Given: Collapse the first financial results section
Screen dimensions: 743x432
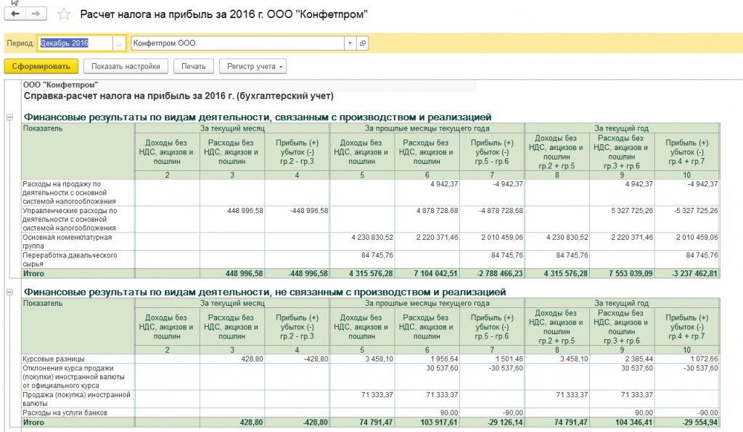Looking at the screenshot, I should tap(9, 117).
